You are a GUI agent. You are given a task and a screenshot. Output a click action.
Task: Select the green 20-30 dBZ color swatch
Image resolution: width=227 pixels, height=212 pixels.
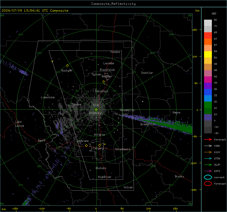(208, 105)
